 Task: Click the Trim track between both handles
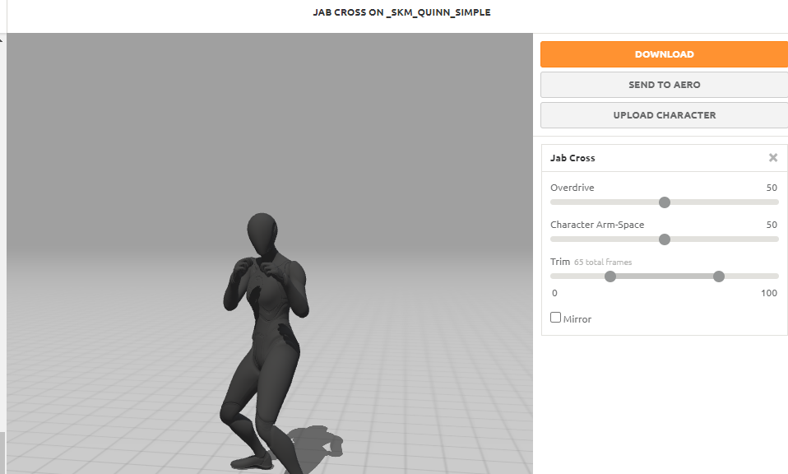tap(665, 276)
